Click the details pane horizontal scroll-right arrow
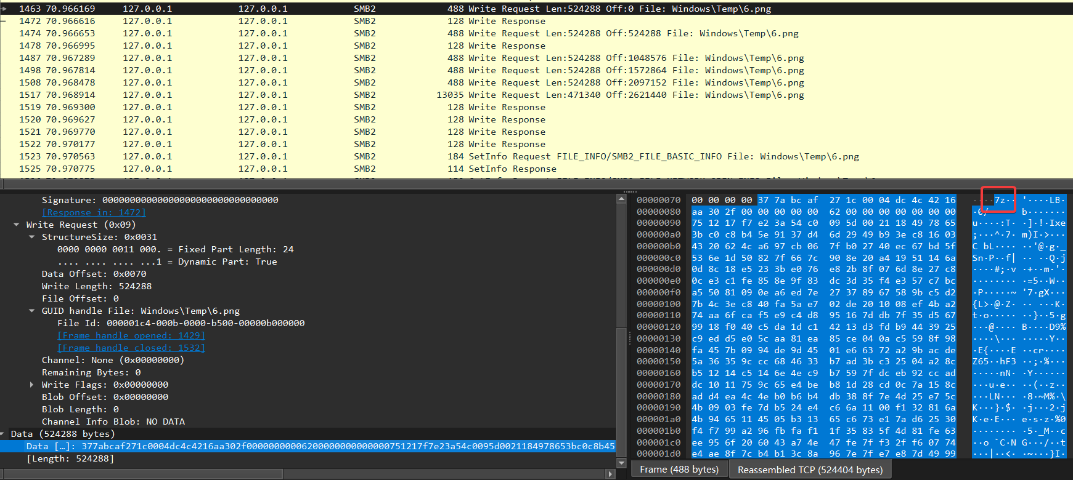Viewport: 1073px width, 480px height. click(610, 474)
